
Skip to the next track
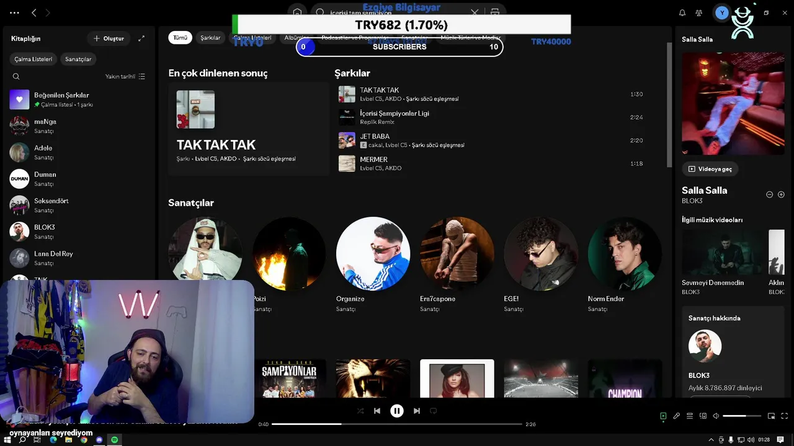pyautogui.click(x=417, y=411)
